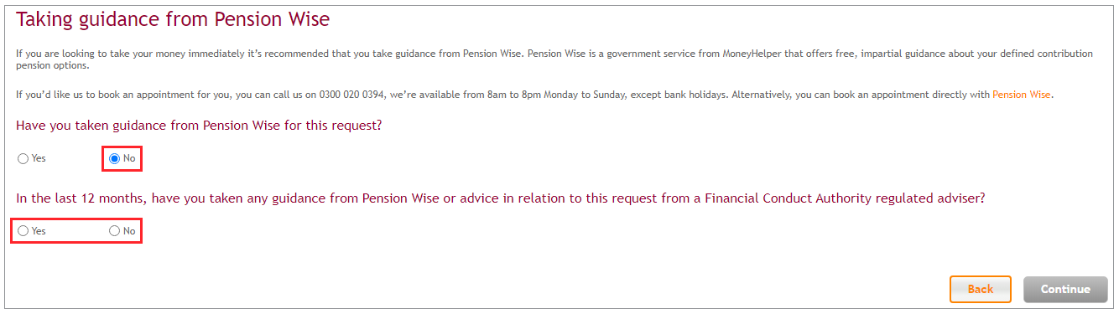Click the Yes label in the wide red box
Screen dimensions: 1119x314
point(39,231)
